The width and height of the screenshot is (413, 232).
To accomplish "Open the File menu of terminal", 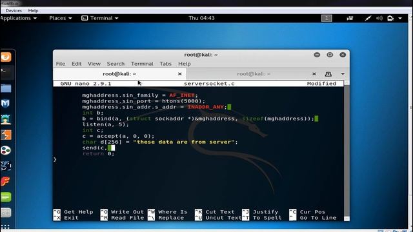I will (60, 64).
